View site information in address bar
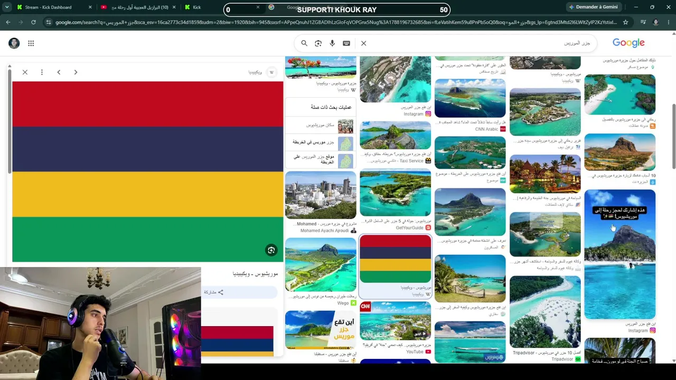The image size is (676, 380). pos(49,22)
